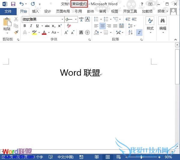Switch to the Insert (插入) tab
Screen dimensions: 180x160
[x=35, y=11]
